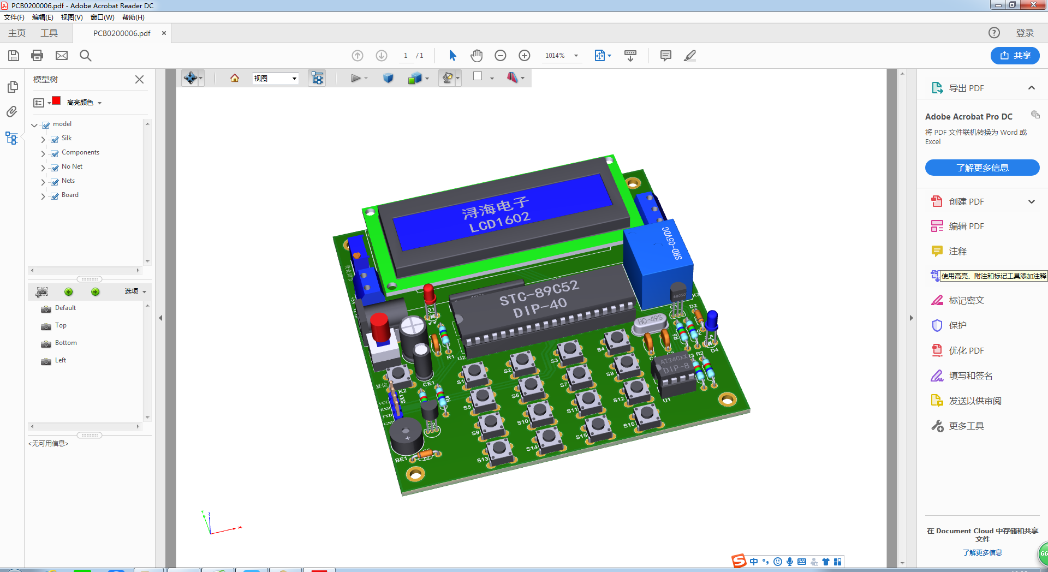Collapse the model tree node

(34, 125)
